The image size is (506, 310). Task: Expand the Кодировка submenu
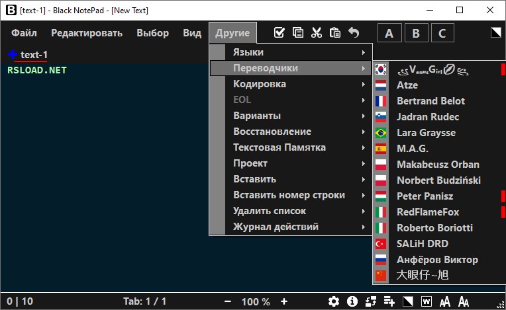click(x=291, y=84)
